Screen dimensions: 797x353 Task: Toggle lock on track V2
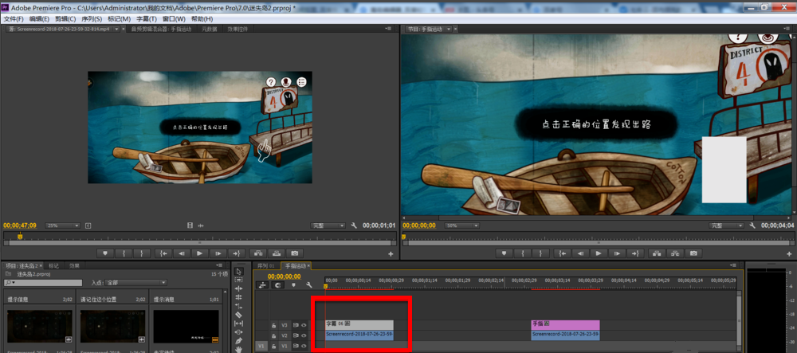(x=273, y=335)
